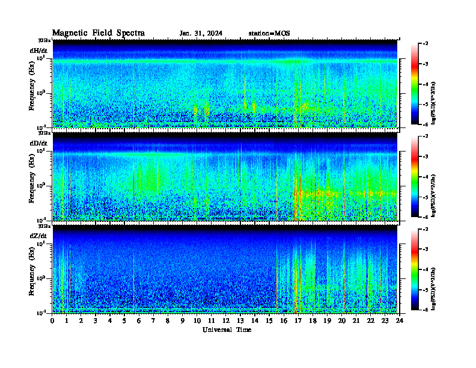The width and height of the screenshot is (476, 368).
Task: Click hour 9 on the Universal Time axis
Action: (x=182, y=321)
